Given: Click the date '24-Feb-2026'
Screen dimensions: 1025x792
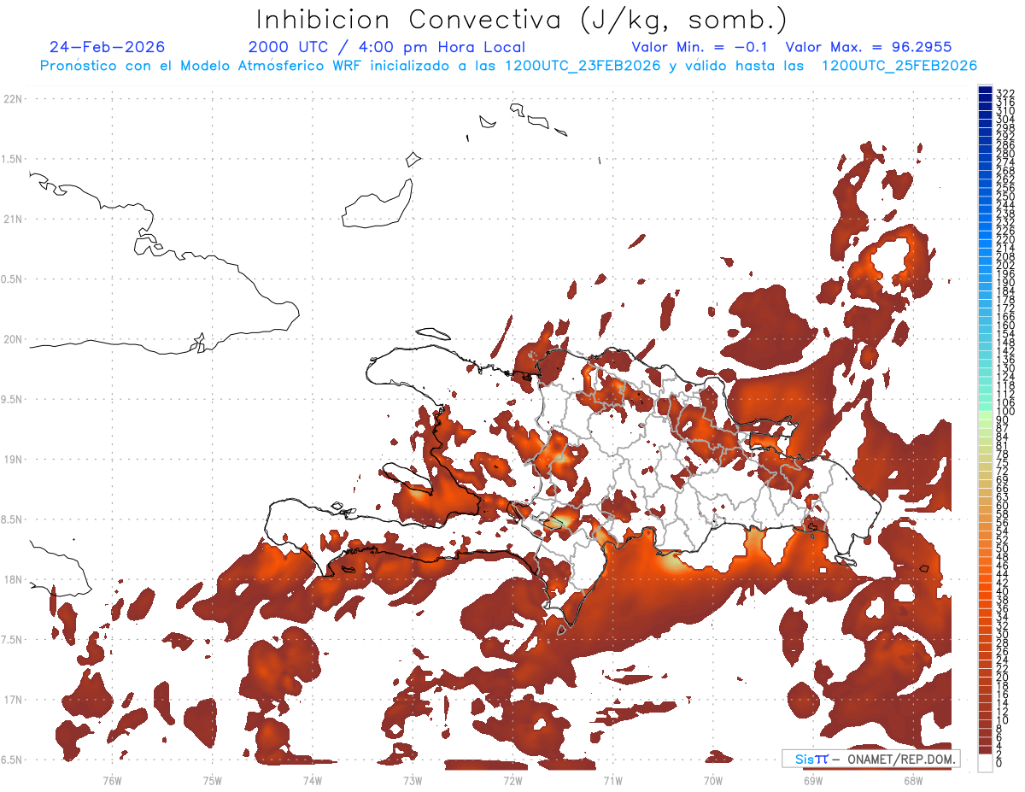Looking at the screenshot, I should tap(108, 47).
